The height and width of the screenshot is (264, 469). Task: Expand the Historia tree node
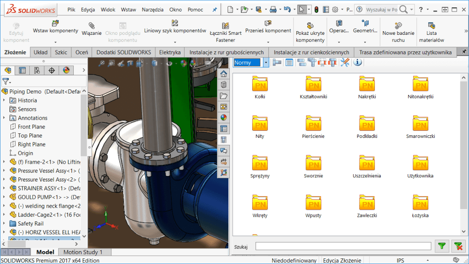click(4, 100)
